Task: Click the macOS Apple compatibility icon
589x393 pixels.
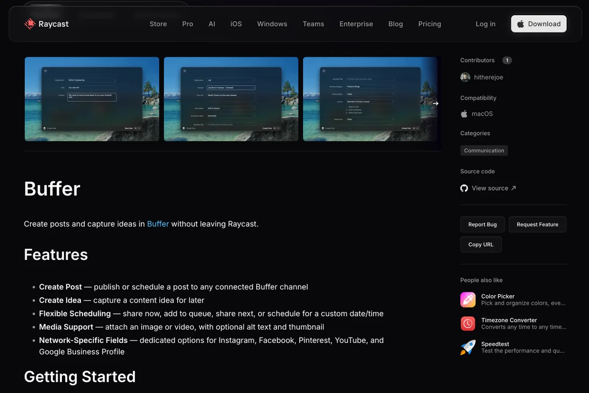Action: (x=464, y=113)
